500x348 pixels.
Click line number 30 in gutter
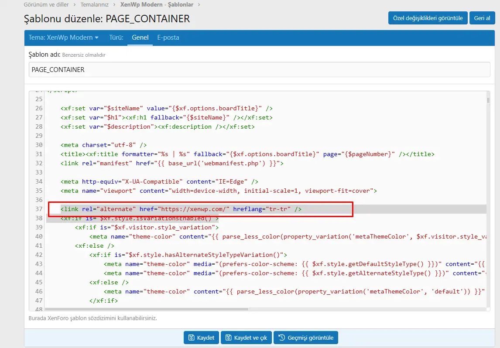tap(38, 145)
